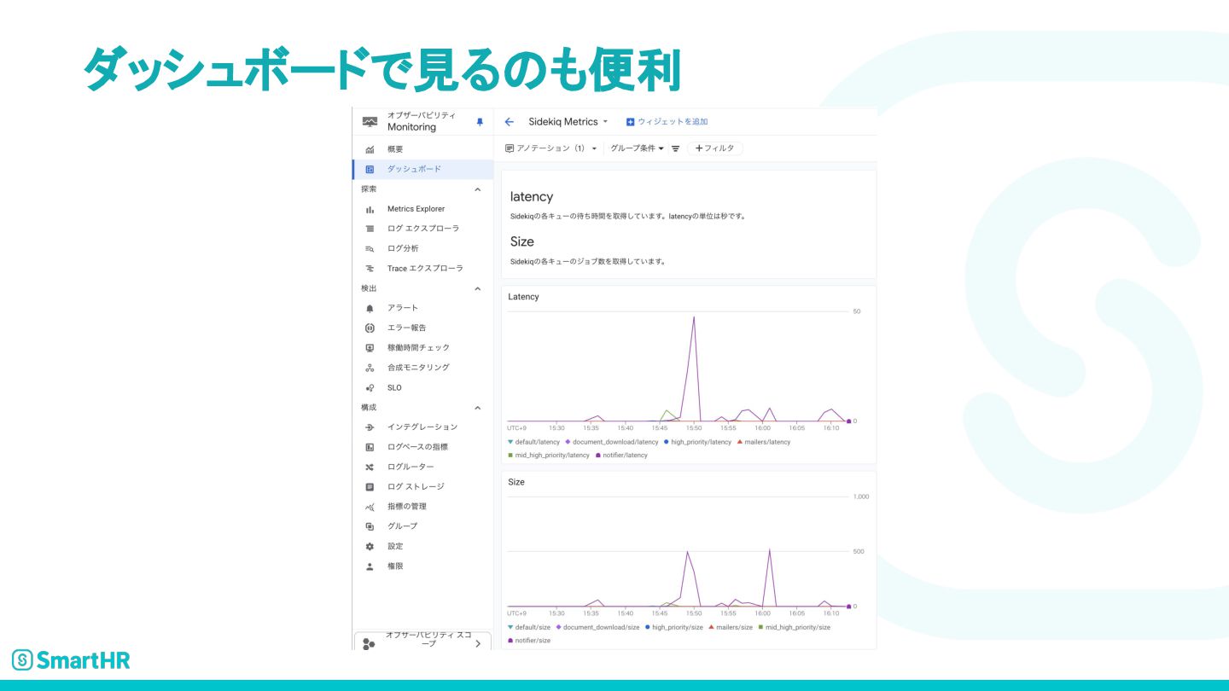Toggle notifier/size legend series
Image resolution: width=1229 pixels, height=691 pixels.
click(529, 641)
